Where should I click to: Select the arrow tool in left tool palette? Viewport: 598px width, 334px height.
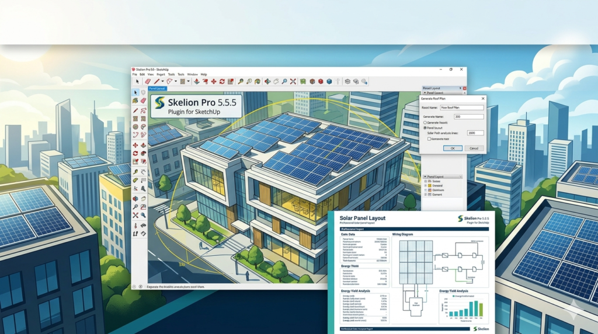click(x=135, y=93)
